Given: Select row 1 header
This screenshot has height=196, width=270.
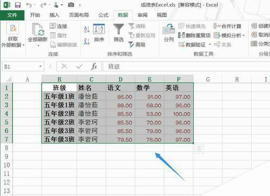Looking at the screenshot, I should (x=6, y=88).
